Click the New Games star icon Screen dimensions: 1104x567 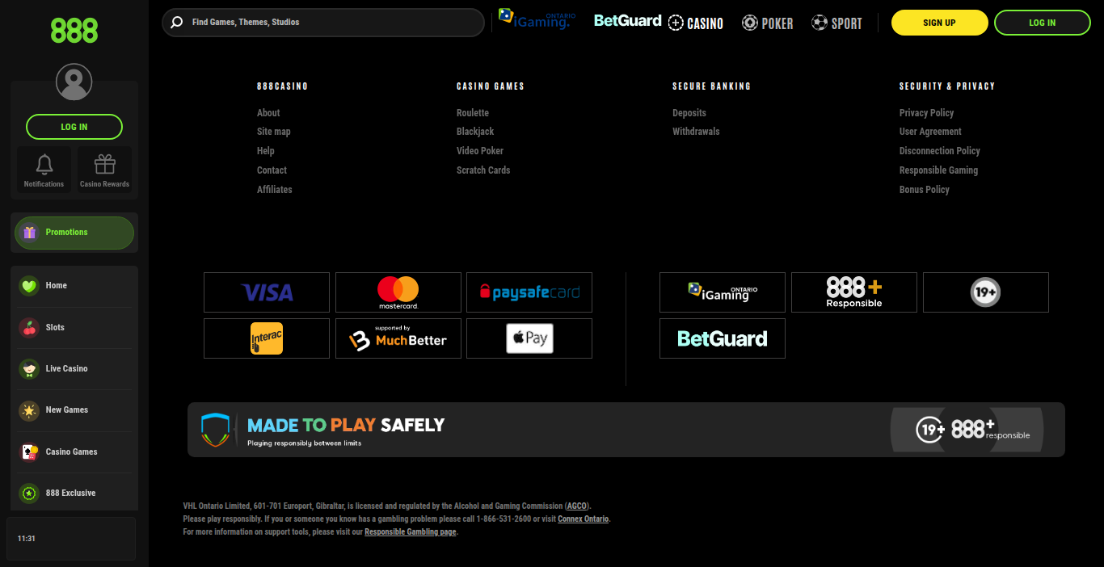pyautogui.click(x=29, y=410)
